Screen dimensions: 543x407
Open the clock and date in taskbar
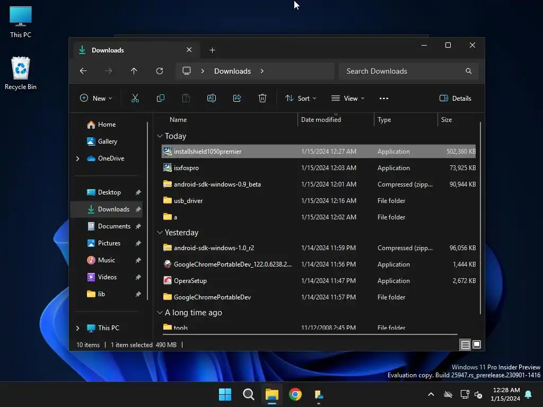tap(505, 394)
